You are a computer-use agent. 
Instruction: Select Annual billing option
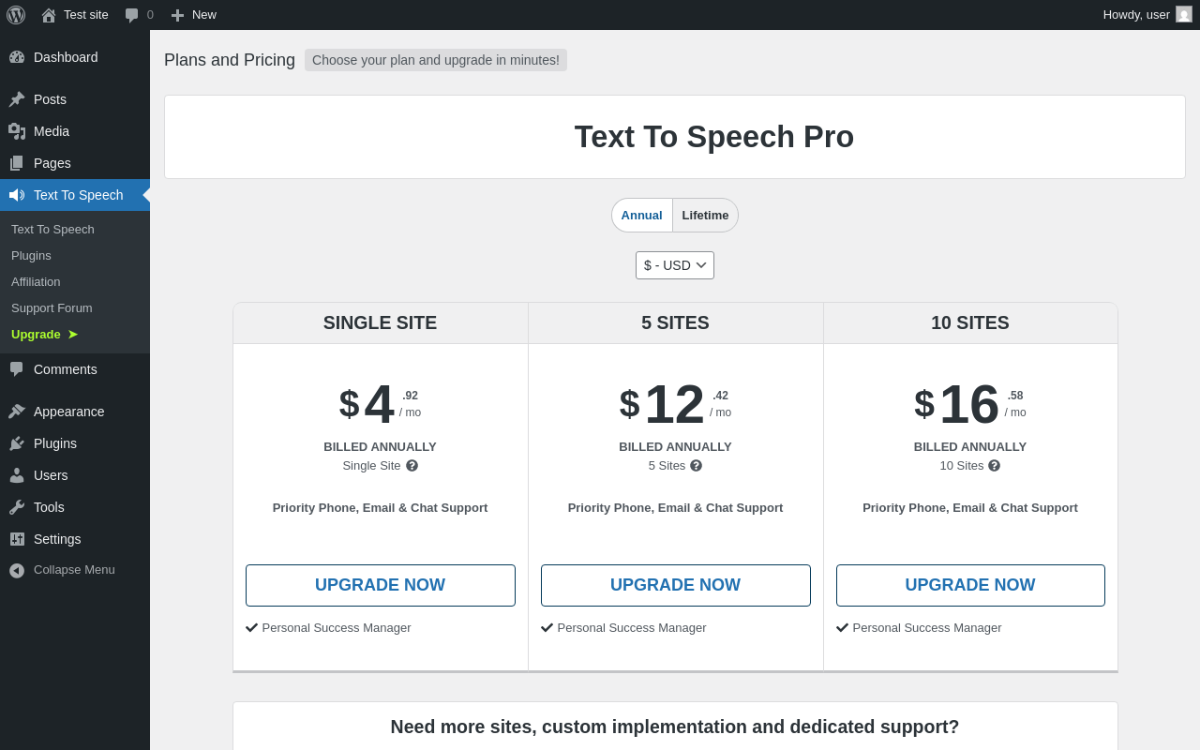(642, 216)
